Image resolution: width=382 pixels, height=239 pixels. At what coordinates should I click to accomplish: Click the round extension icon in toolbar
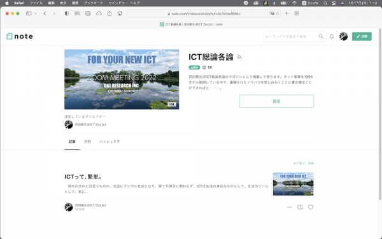point(88,13)
